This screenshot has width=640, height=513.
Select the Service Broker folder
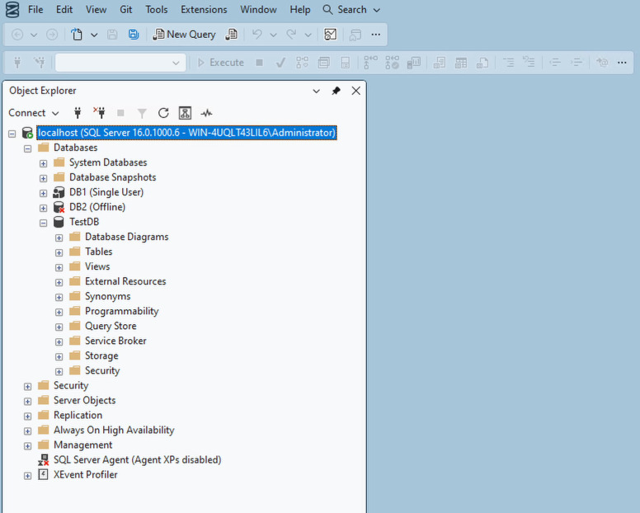point(115,341)
